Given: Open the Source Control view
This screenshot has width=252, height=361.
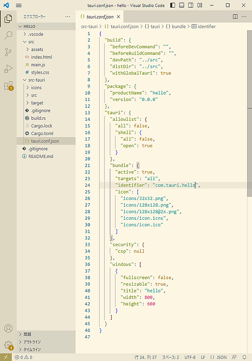Looking at the screenshot, I should (x=8, y=52).
